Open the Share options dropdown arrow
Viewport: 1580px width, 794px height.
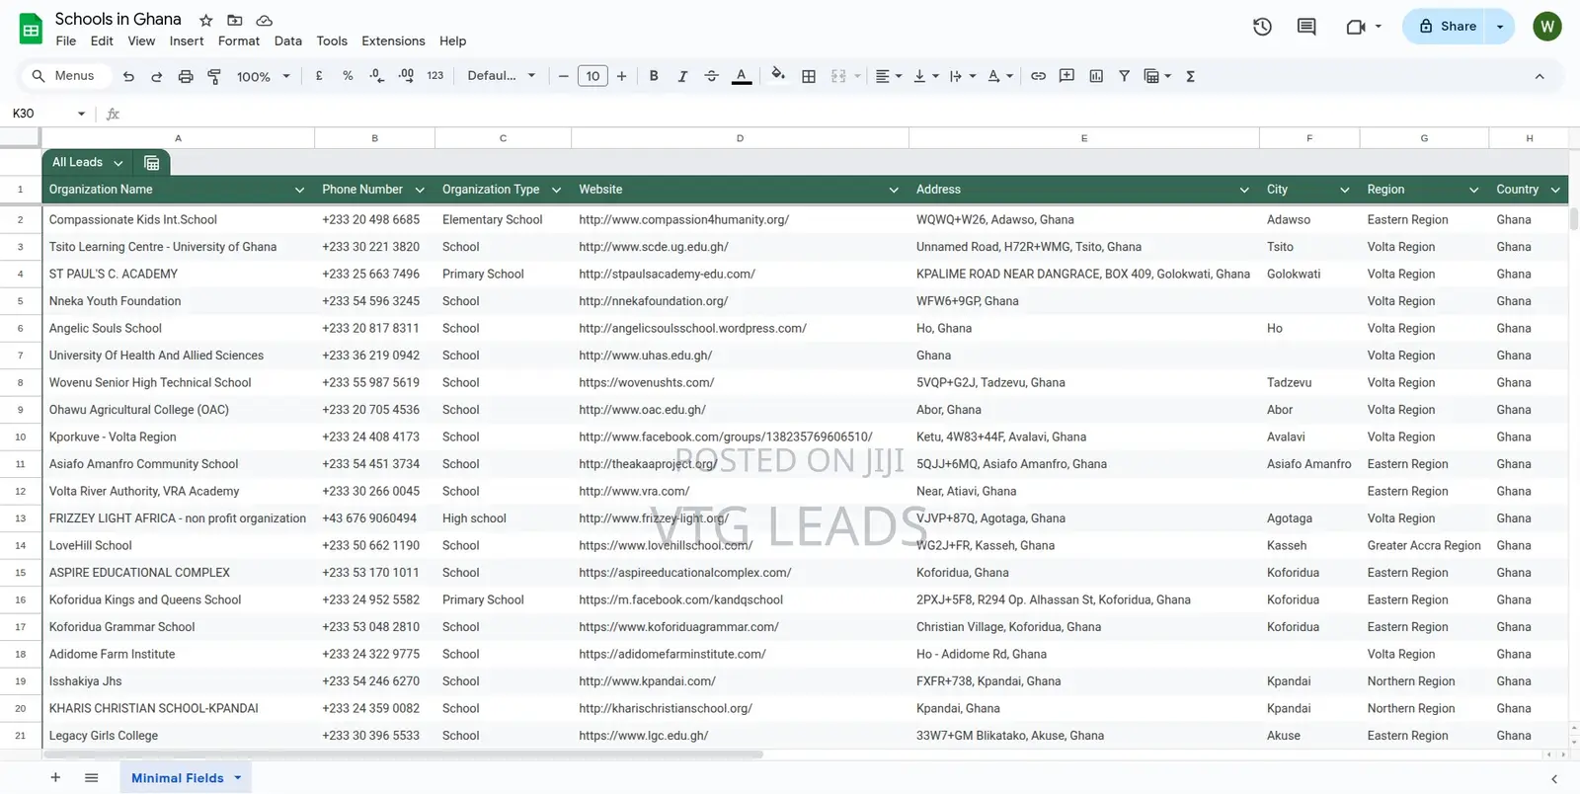point(1500,27)
